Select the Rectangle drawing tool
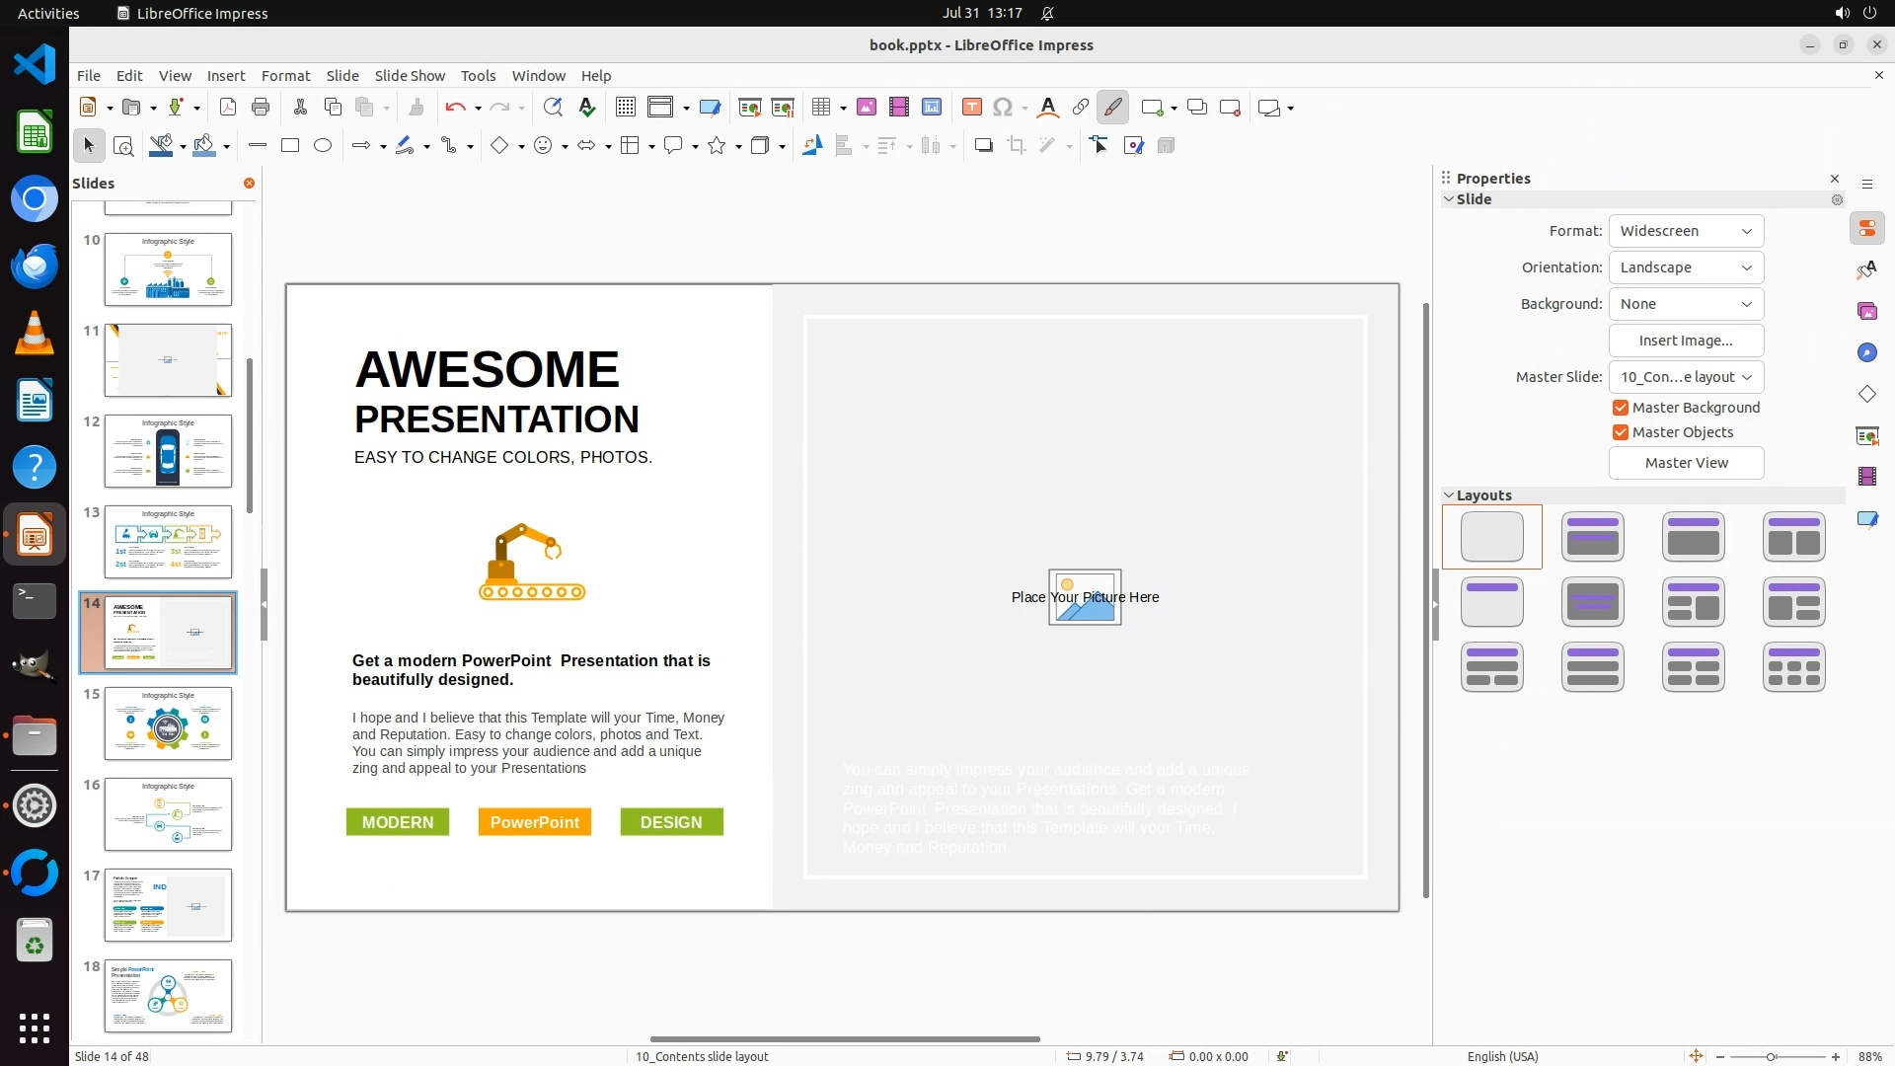 [x=290, y=146]
